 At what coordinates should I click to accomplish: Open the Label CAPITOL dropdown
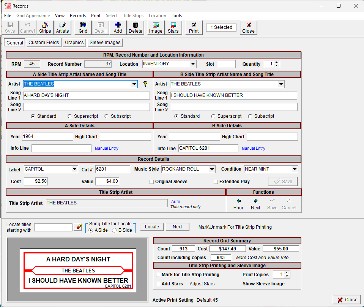(74, 169)
